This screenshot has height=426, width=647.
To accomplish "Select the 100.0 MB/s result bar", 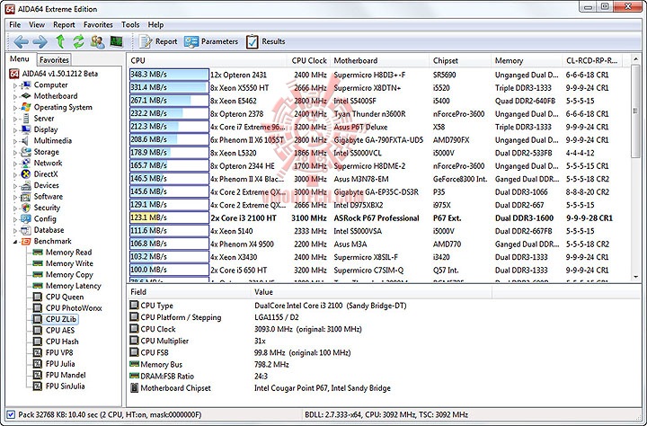I will [x=169, y=270].
